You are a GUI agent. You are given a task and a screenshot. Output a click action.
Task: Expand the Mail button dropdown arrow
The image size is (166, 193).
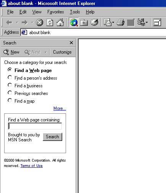(113, 23)
